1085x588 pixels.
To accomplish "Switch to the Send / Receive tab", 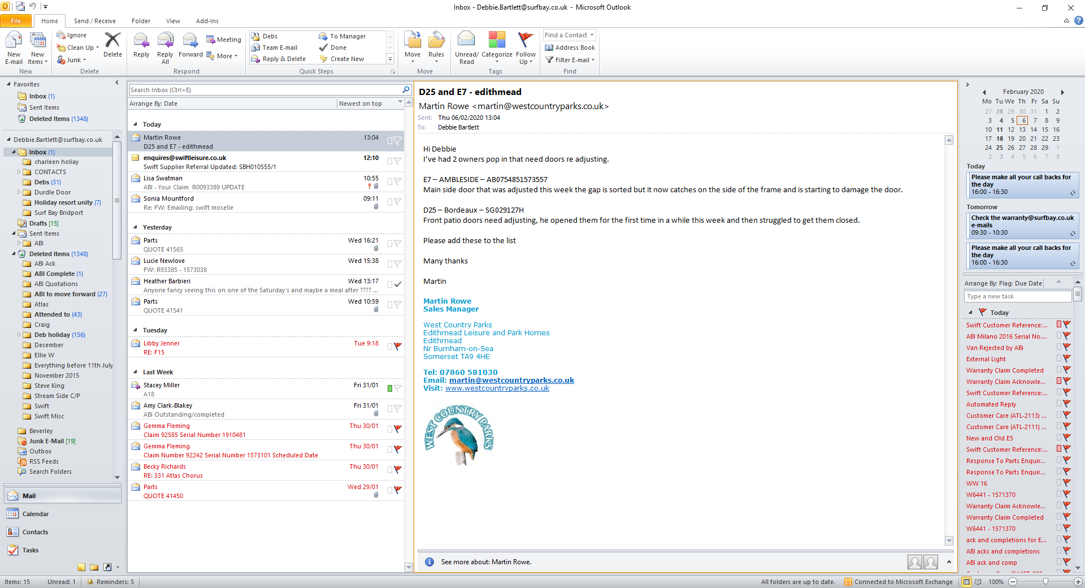I will tap(95, 21).
